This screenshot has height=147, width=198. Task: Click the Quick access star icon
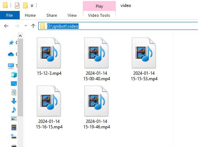point(11,43)
